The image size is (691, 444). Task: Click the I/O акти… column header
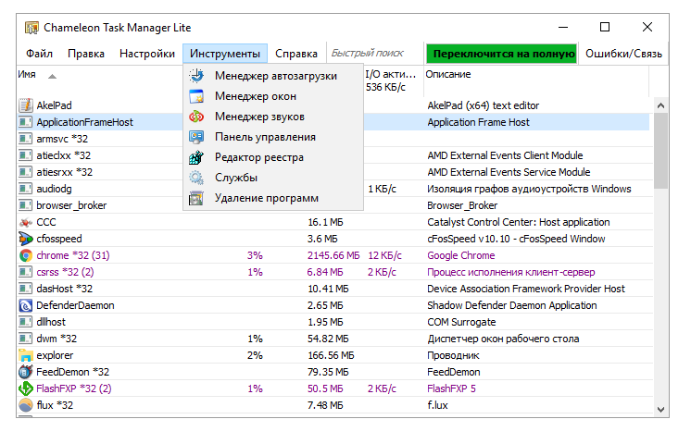tap(393, 80)
